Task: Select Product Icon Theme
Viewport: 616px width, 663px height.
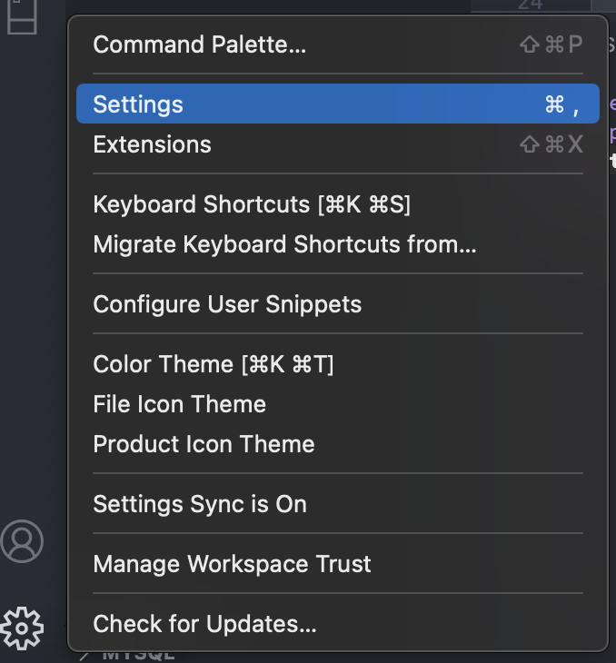Action: [204, 444]
